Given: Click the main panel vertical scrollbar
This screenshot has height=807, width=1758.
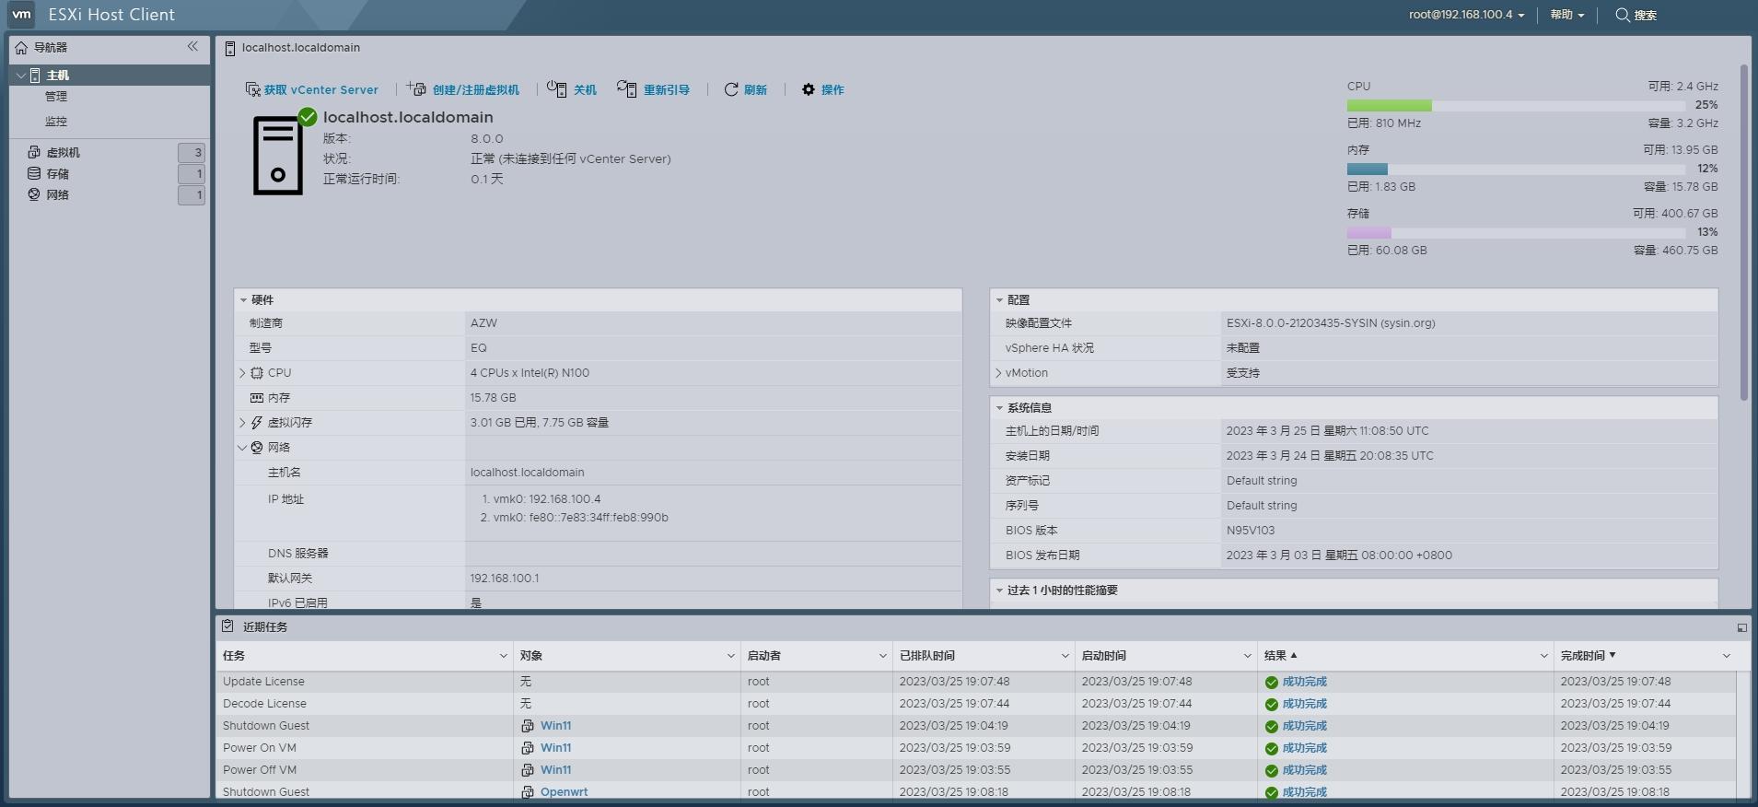Looking at the screenshot, I should click(x=1743, y=232).
